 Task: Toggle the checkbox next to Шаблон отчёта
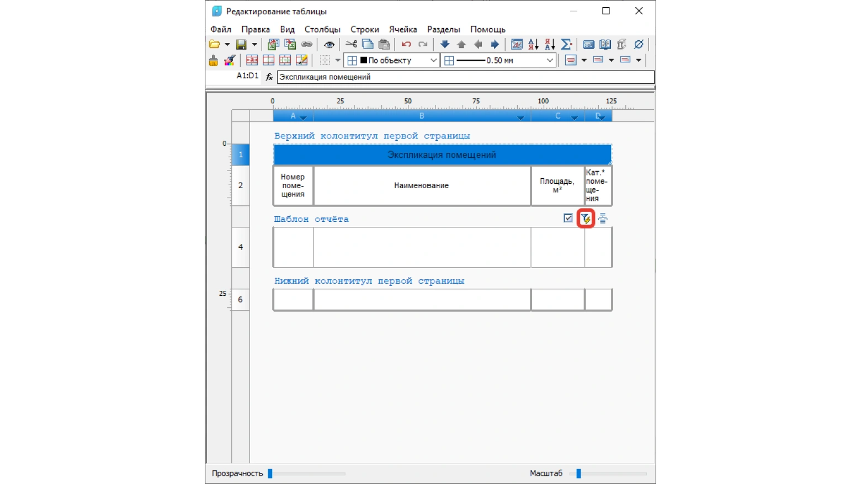(568, 218)
